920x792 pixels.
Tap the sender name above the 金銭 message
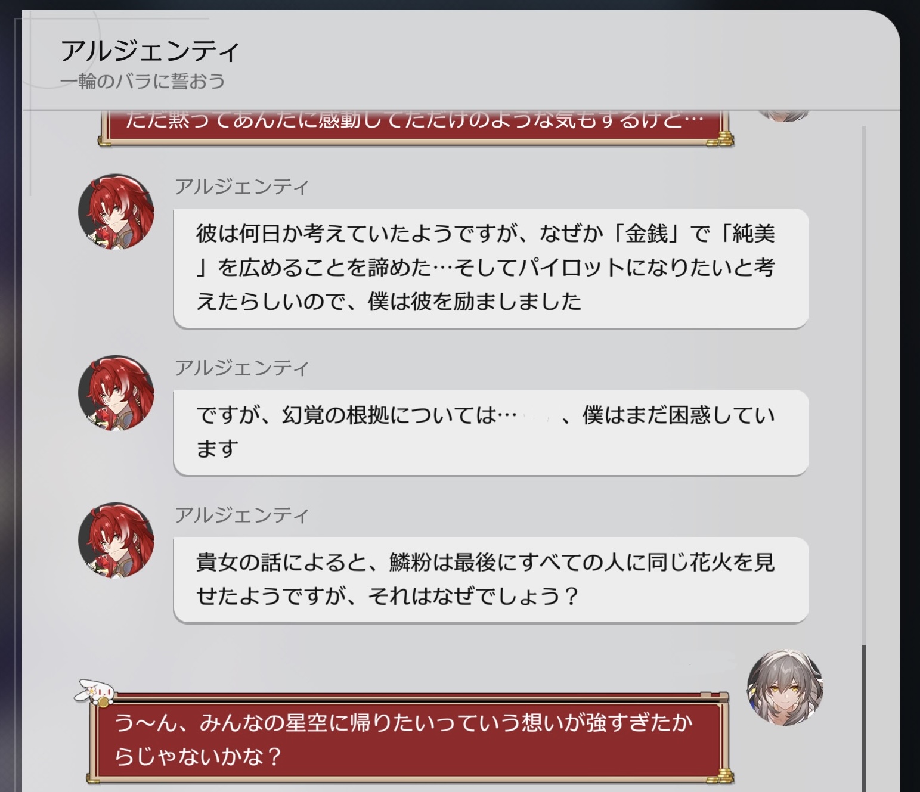click(x=241, y=187)
